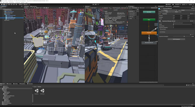Select the Scripts folder in Project
Viewport: 195px width, 107px height.
point(5,90)
